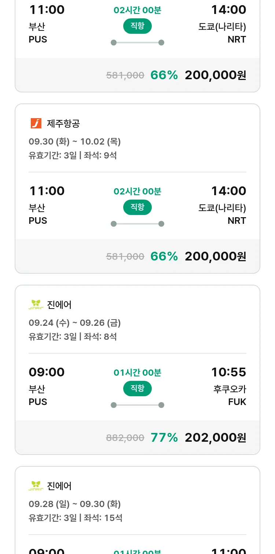Click the Jin Air logo on 09.28 flight
This screenshot has width=275, height=554.
click(x=36, y=486)
